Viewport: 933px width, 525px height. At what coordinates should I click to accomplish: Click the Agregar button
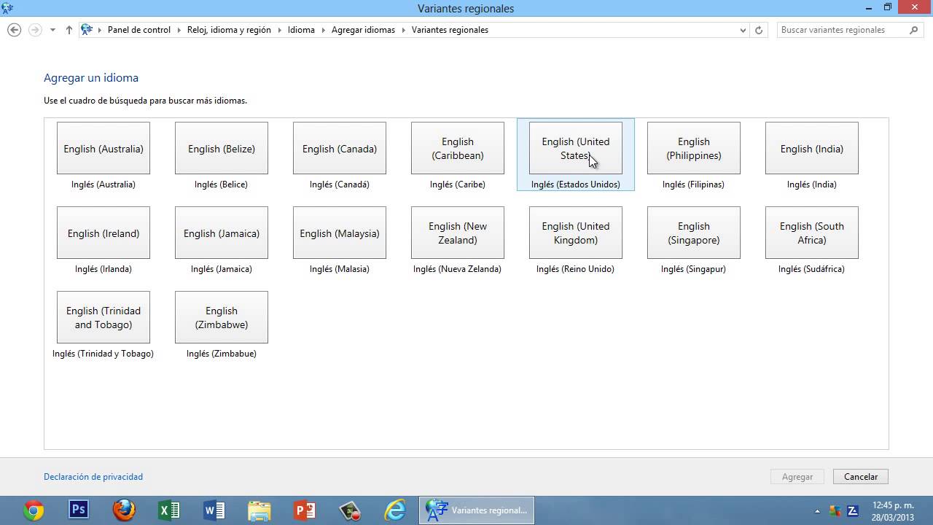click(x=797, y=477)
